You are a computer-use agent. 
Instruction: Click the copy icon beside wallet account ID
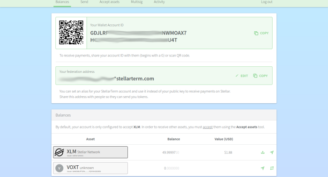pos(256,33)
